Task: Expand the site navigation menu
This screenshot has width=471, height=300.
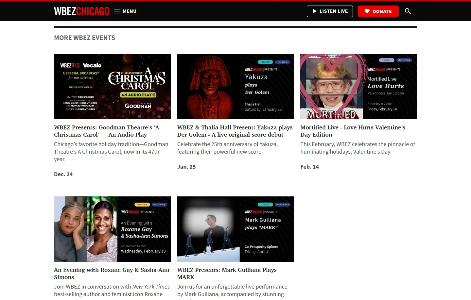Action: (x=125, y=11)
